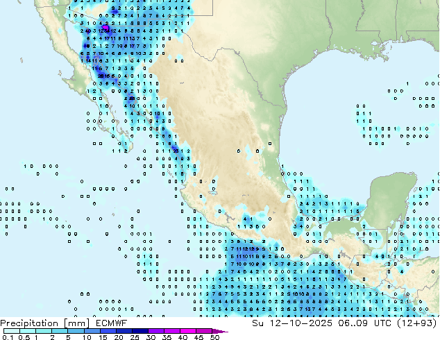Choose the 25–30 mm dark blue legend box
This screenshot has height=340, width=440.
(140, 331)
